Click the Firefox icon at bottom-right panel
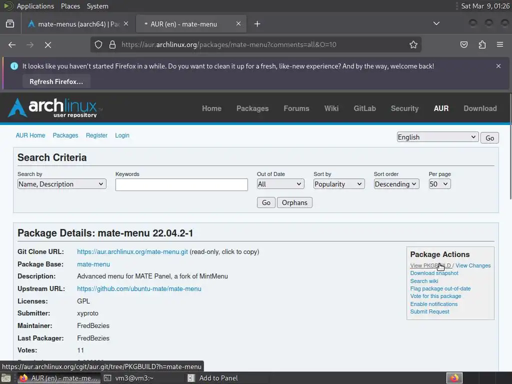Viewport: 512px width, 384px height. pos(454,378)
